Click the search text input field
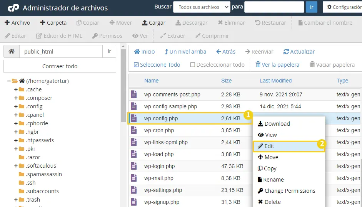Viewport: 362px width, 207px height. [274, 7]
